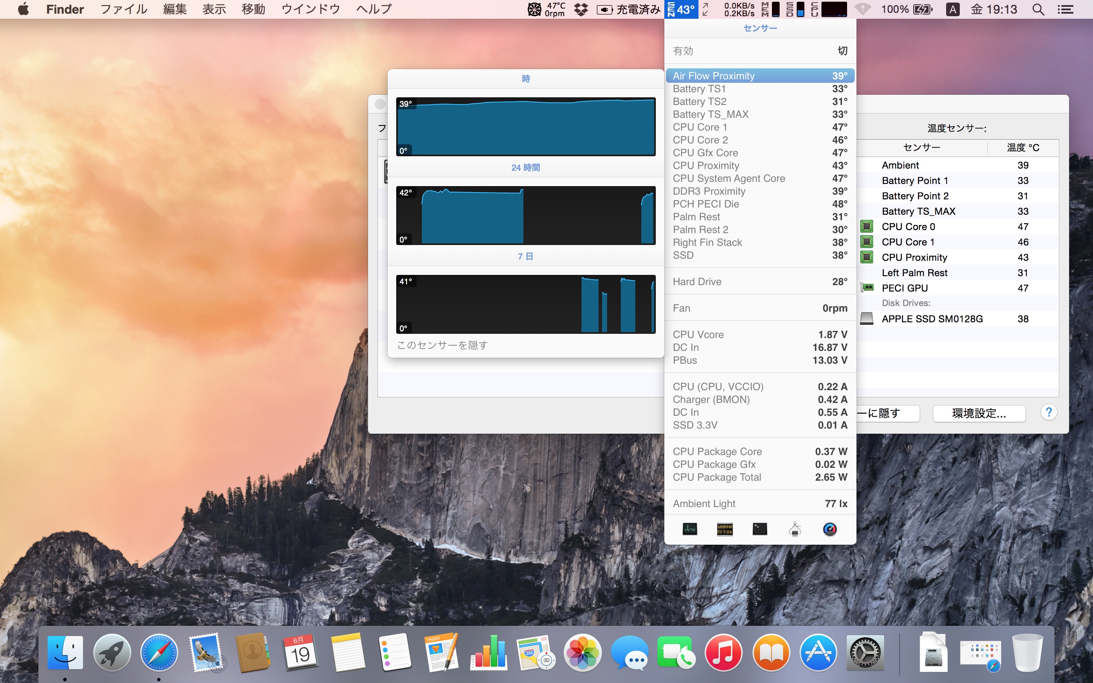Toggle input source A indicator
Screen dimensions: 1093x683
[953, 9]
